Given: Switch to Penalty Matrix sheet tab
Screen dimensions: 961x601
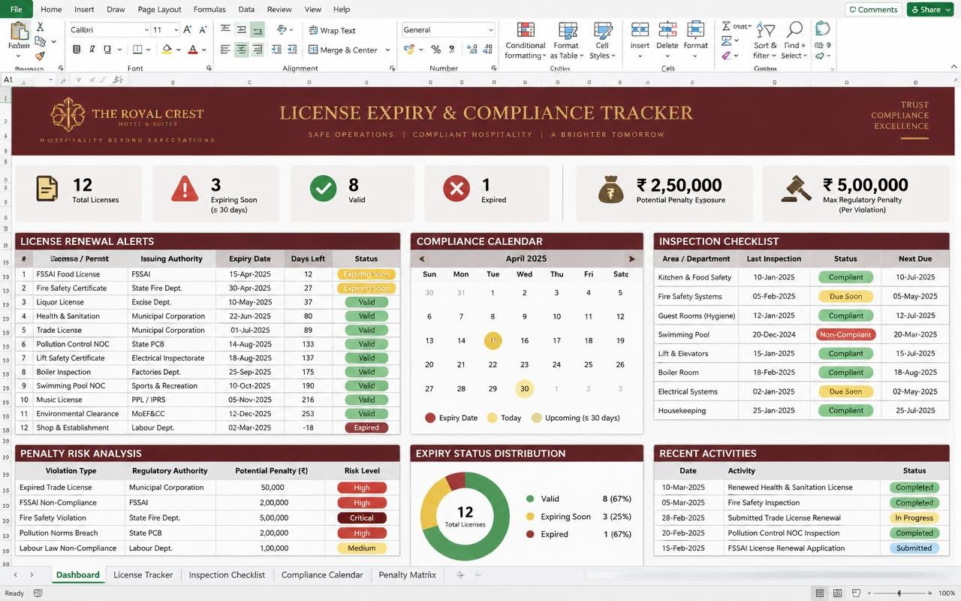Looking at the screenshot, I should click(407, 575).
